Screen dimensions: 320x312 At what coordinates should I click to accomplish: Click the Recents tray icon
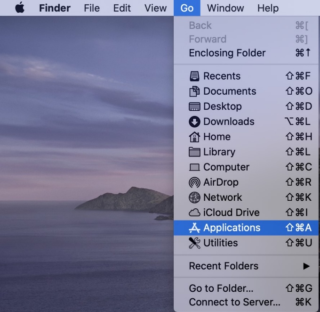[x=194, y=76]
